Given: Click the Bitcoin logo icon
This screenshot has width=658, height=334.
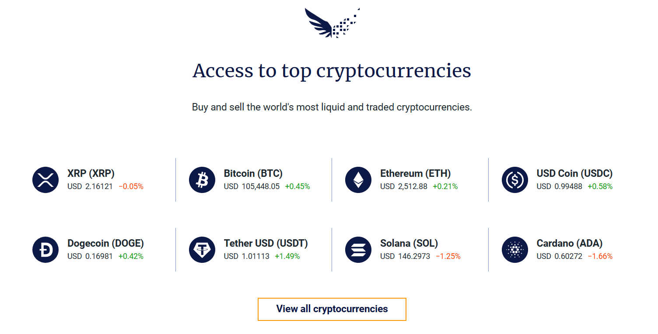Looking at the screenshot, I should (x=202, y=180).
